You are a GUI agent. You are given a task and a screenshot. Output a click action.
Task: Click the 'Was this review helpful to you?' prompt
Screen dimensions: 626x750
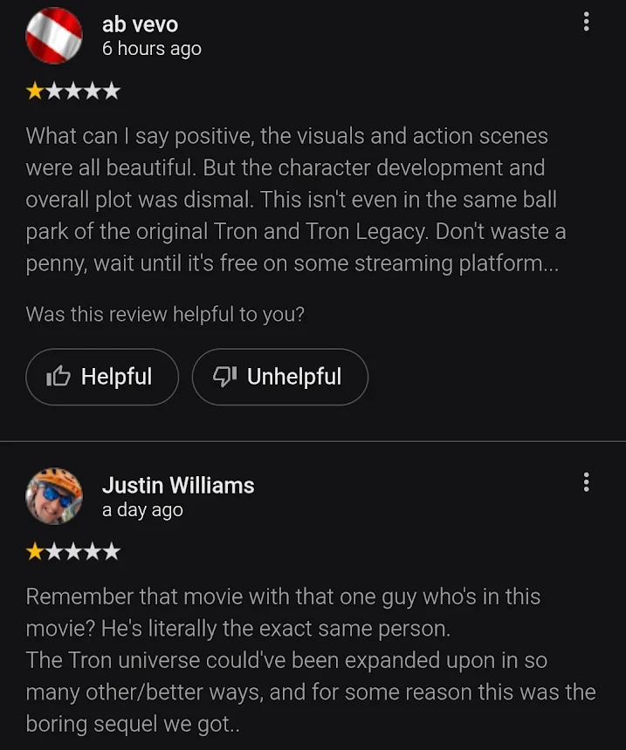[165, 314]
